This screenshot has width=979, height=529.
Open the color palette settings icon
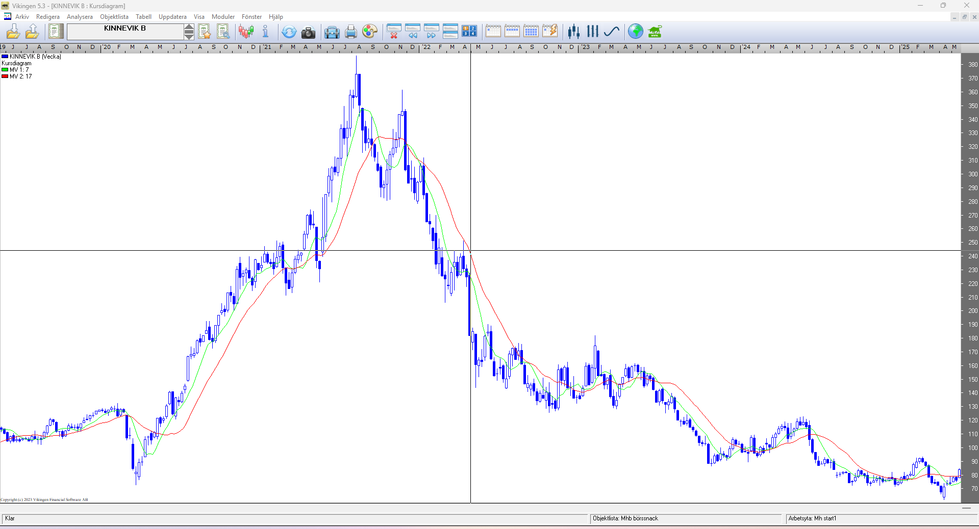[x=370, y=32]
